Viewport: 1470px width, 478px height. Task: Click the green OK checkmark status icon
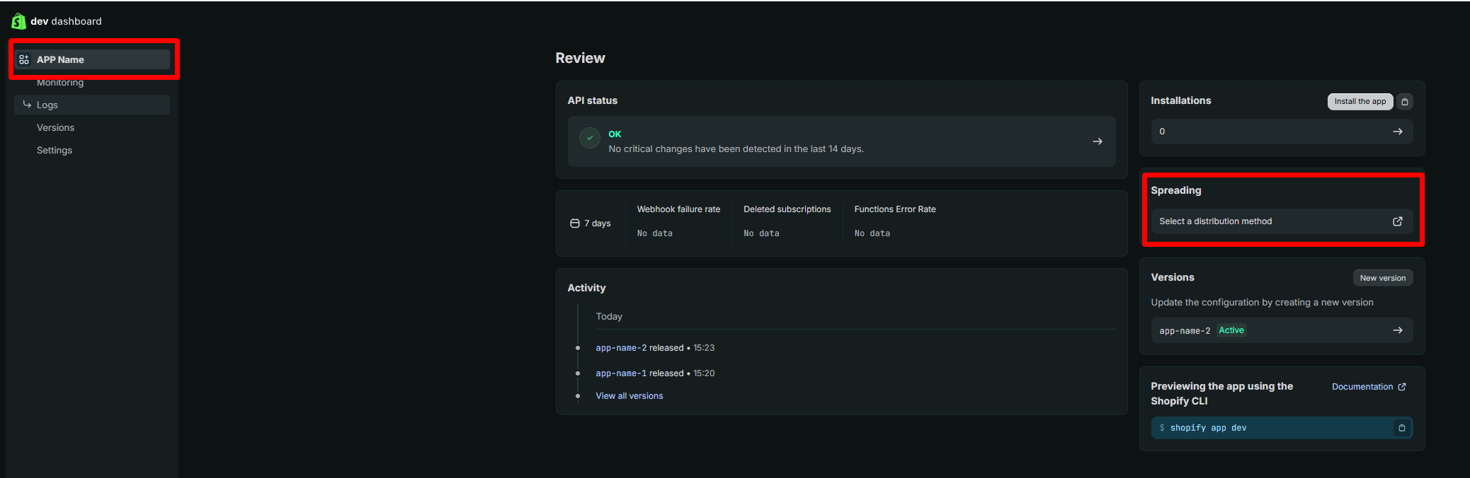590,138
